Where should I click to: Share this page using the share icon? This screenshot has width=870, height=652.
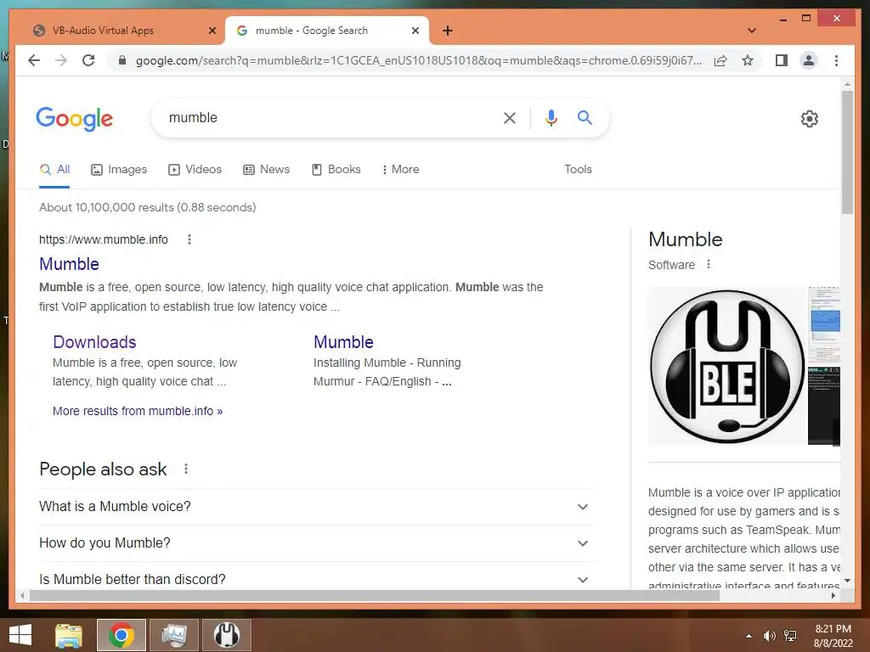click(x=720, y=60)
